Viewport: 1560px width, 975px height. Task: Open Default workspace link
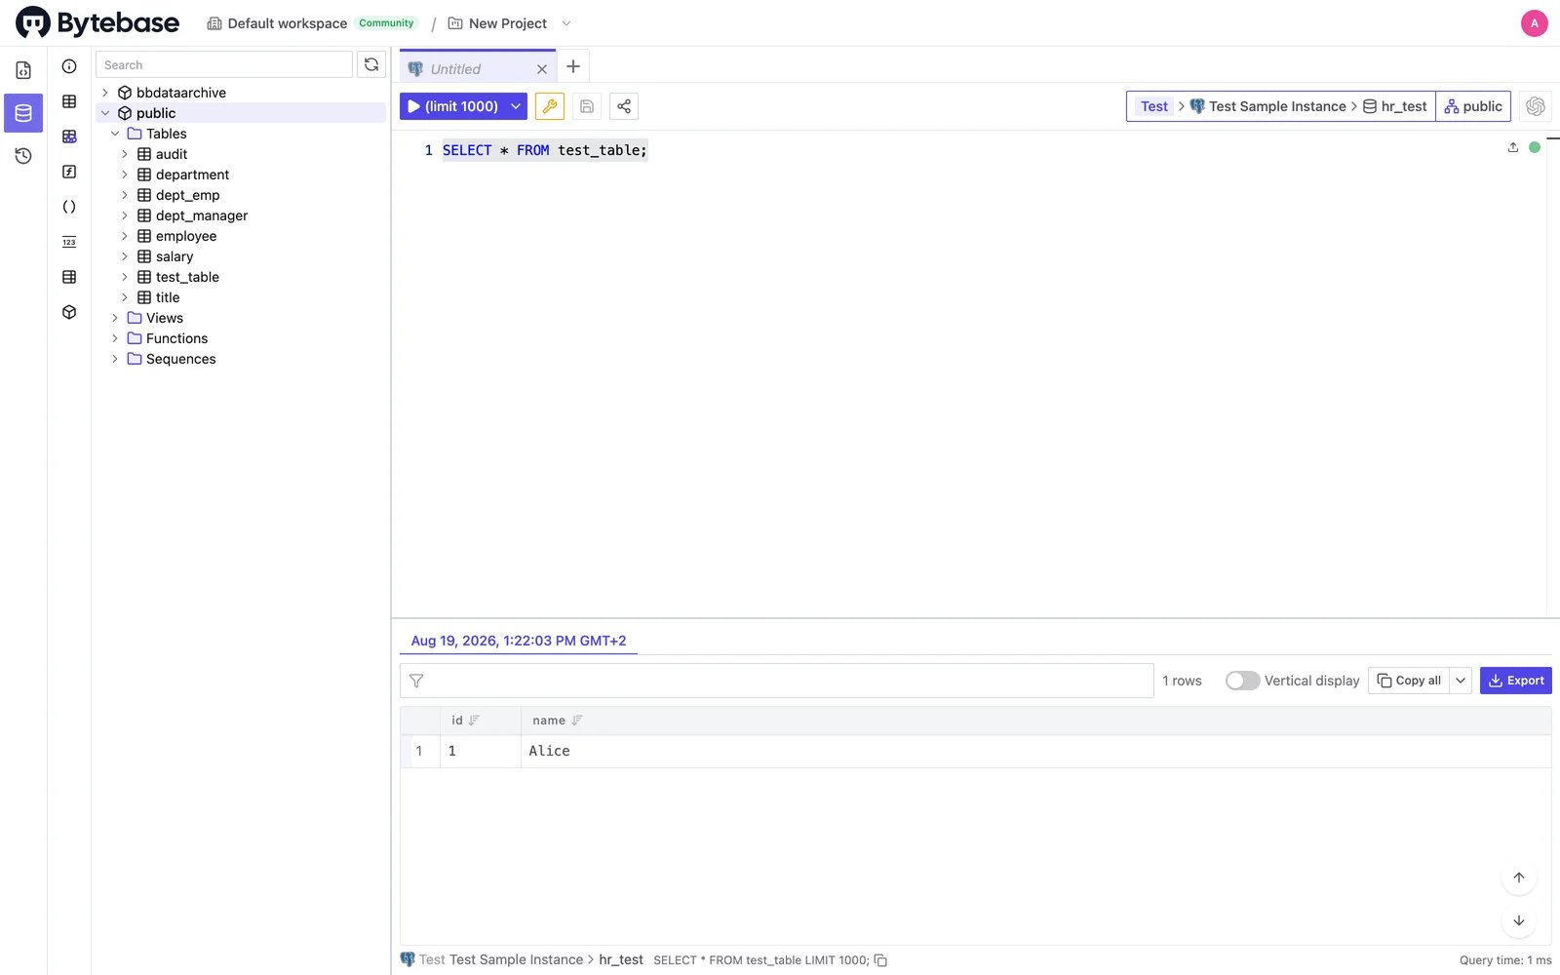pyautogui.click(x=278, y=23)
